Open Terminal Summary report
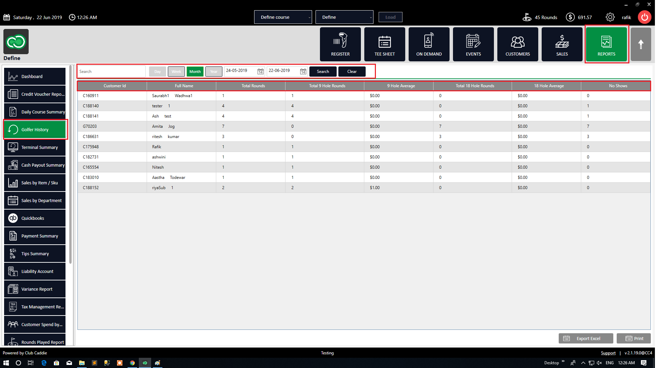This screenshot has height=368, width=659. (x=35, y=147)
